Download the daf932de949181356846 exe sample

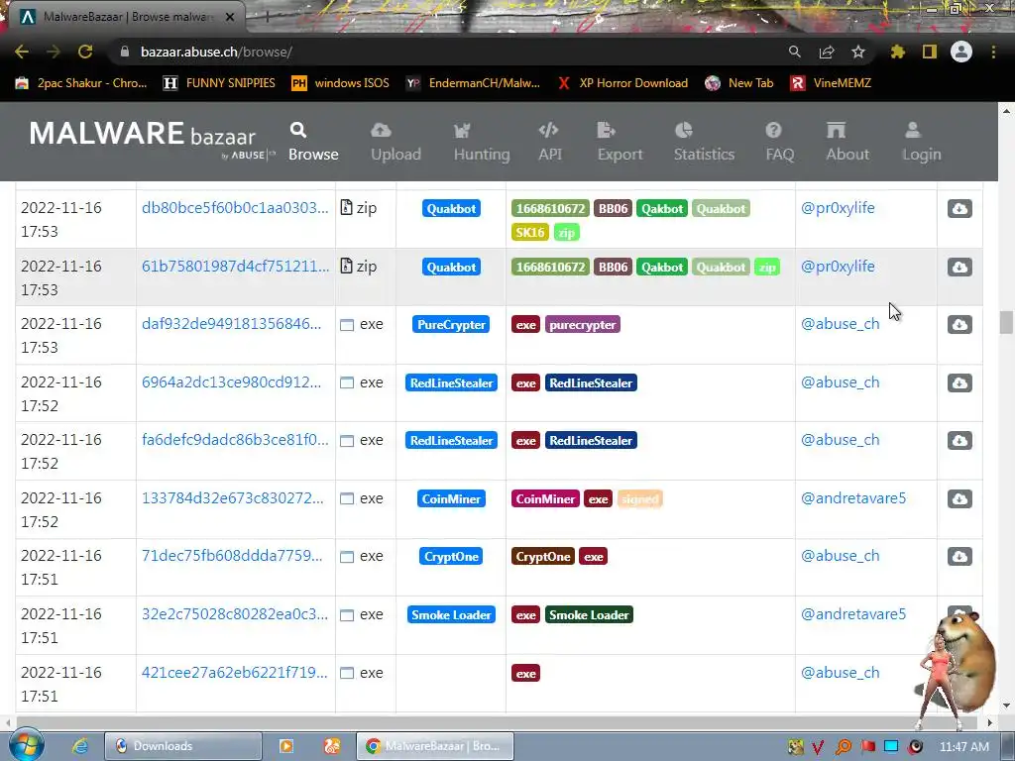(x=959, y=324)
